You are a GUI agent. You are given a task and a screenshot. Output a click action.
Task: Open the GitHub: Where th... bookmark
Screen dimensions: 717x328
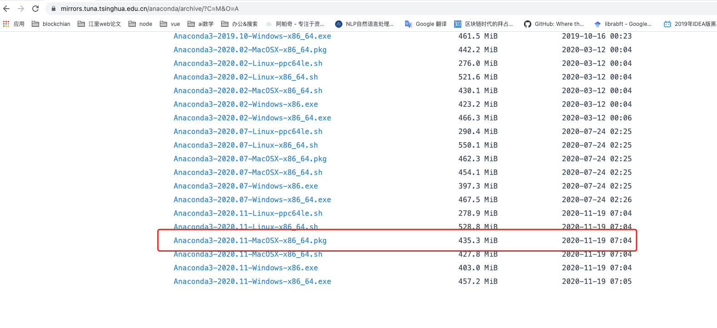pos(554,24)
